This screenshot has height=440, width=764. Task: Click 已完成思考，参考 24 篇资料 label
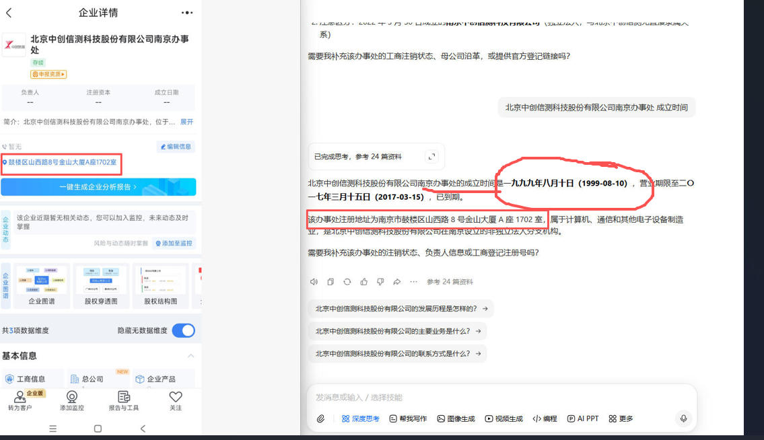click(x=358, y=156)
